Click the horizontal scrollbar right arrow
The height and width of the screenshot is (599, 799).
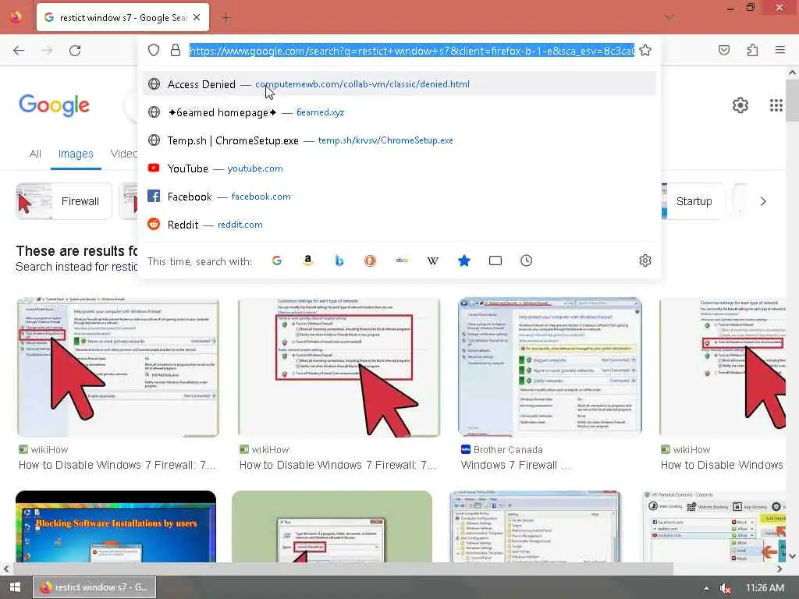(x=779, y=569)
